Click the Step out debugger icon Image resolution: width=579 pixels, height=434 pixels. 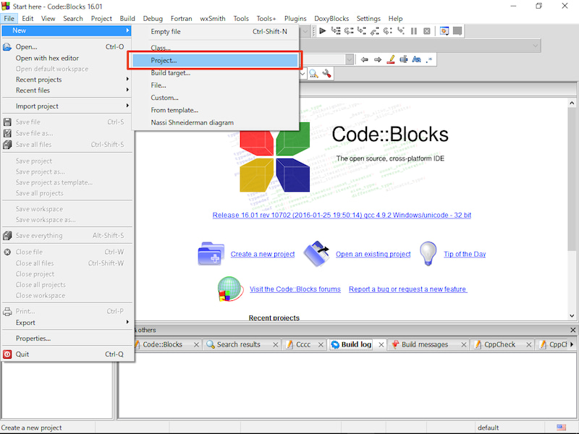click(x=375, y=31)
